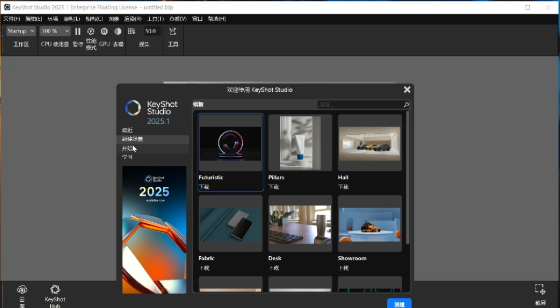Toggle Performance Mode (性能模式) icon
This screenshot has width=560, height=308.
click(91, 32)
